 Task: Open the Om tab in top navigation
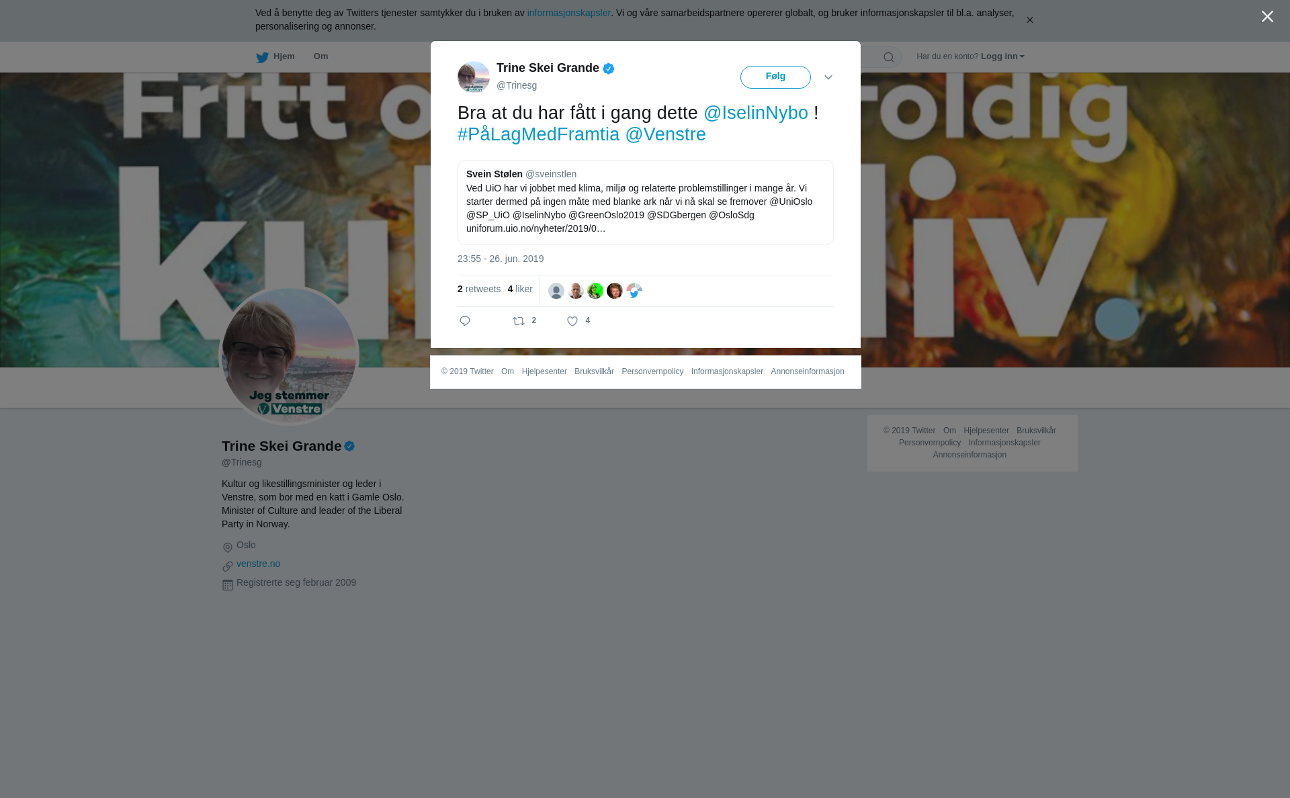point(321,56)
